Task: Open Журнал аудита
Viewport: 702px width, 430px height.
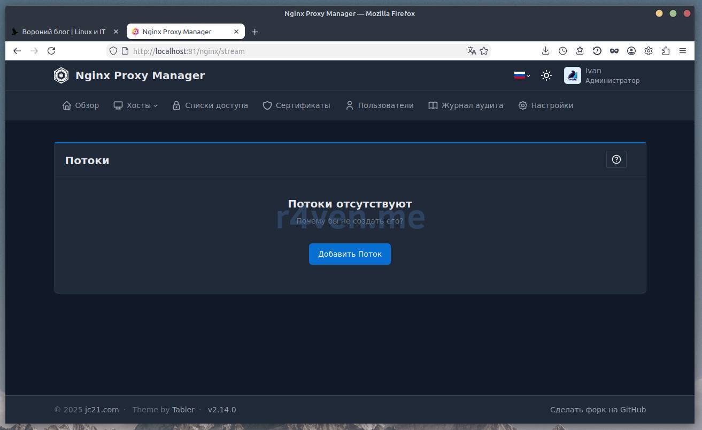Action: pos(466,105)
